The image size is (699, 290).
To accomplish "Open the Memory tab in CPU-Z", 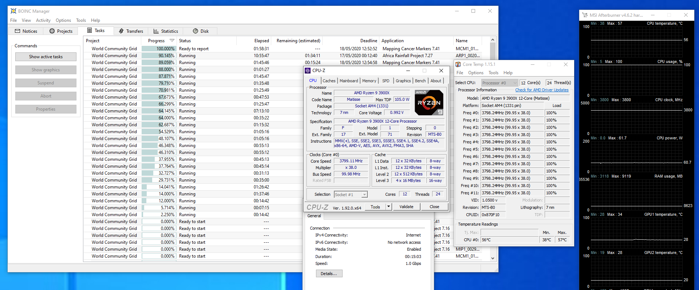I will (369, 81).
